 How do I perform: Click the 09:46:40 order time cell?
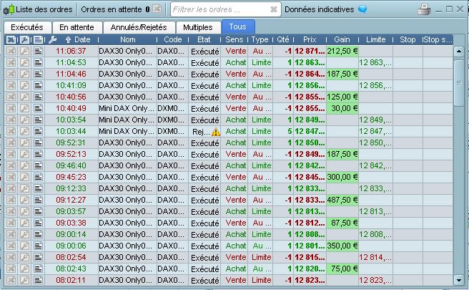[71, 165]
